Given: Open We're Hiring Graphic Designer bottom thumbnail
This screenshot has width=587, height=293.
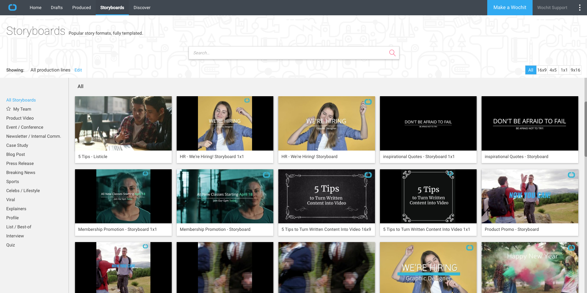Looking at the screenshot, I should click(x=428, y=267).
